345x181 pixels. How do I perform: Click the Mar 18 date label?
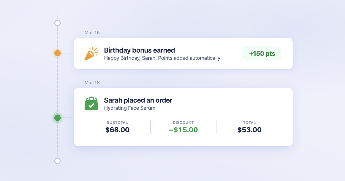point(92,83)
